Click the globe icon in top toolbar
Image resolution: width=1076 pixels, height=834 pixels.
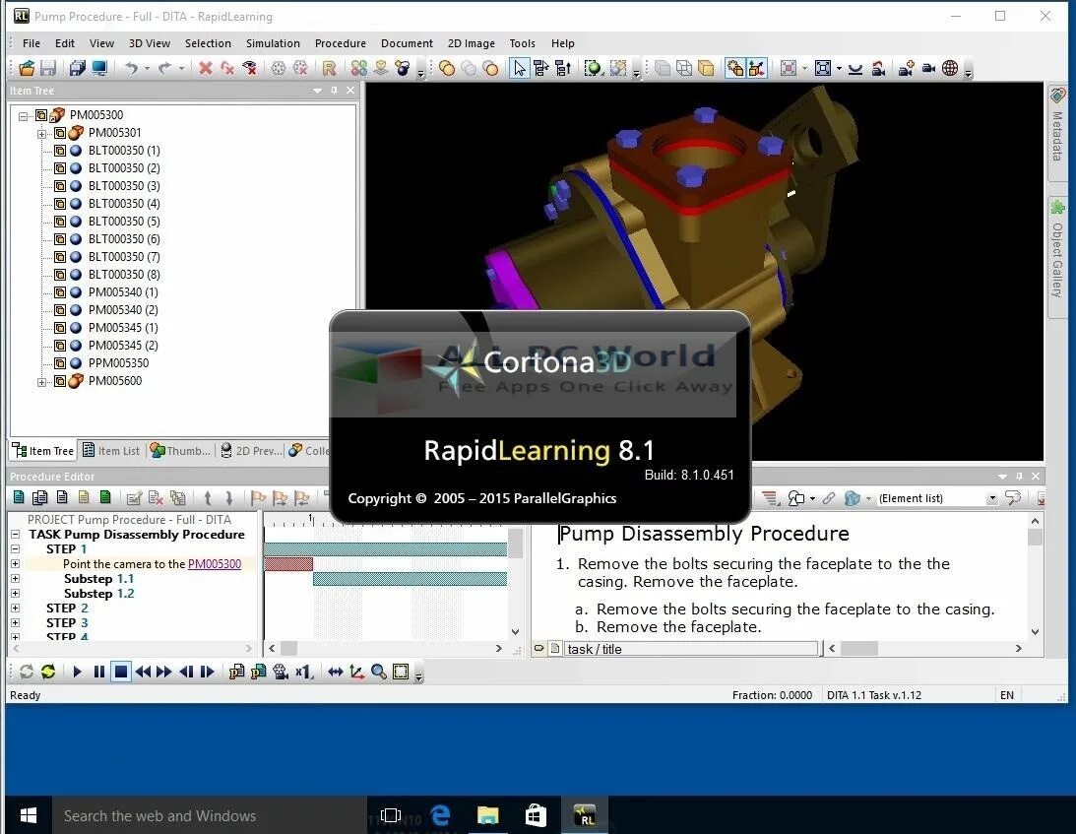950,68
